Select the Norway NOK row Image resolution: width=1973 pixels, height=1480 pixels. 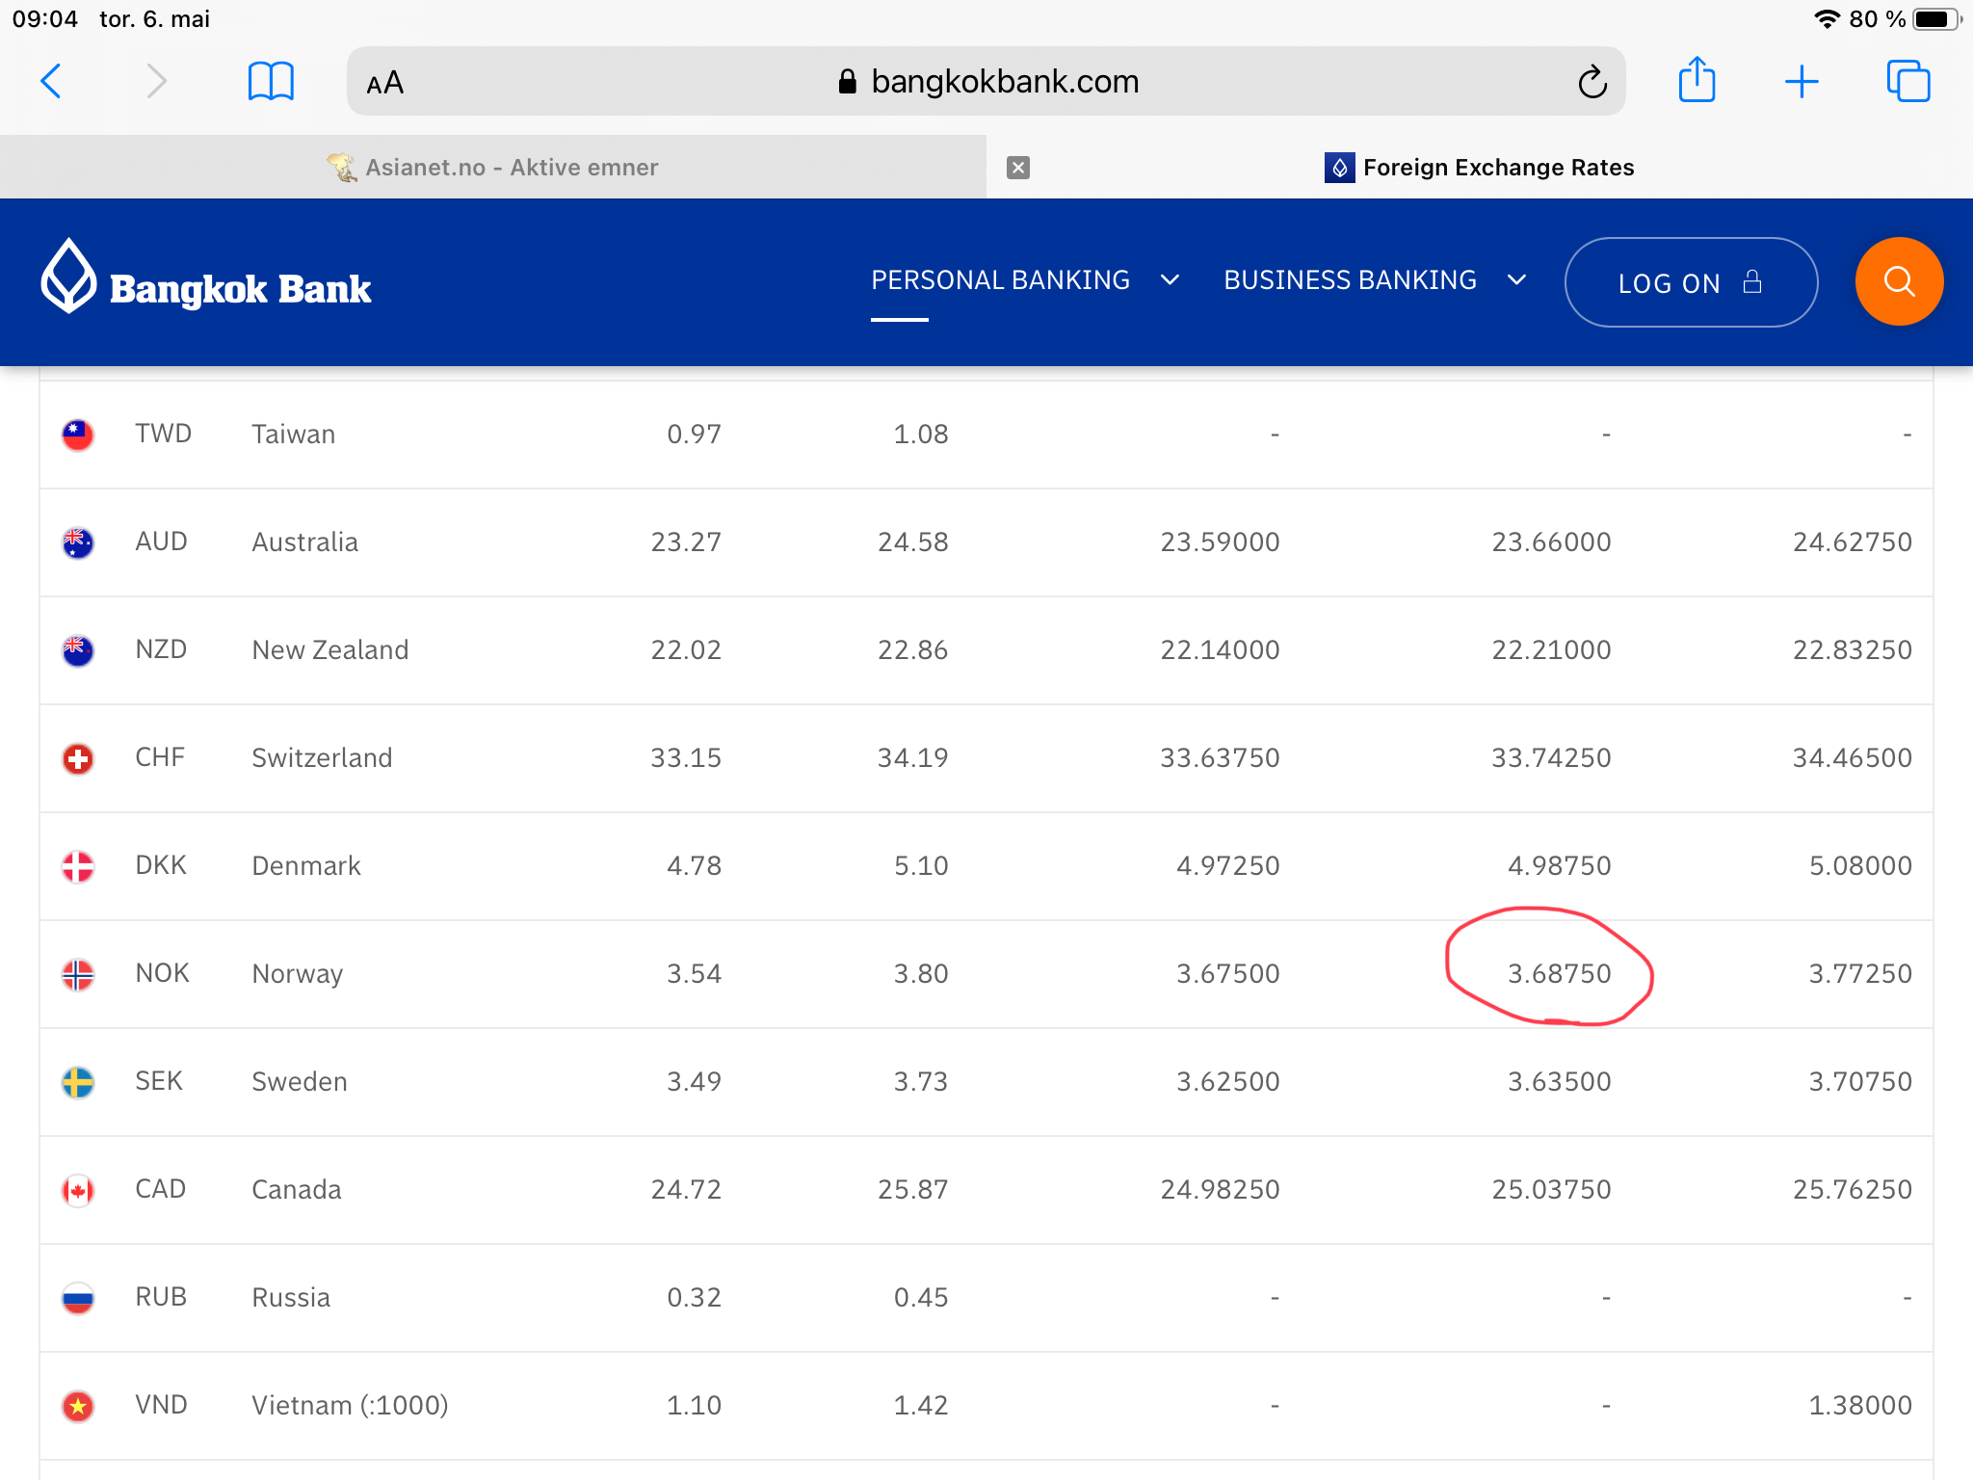click(x=297, y=974)
